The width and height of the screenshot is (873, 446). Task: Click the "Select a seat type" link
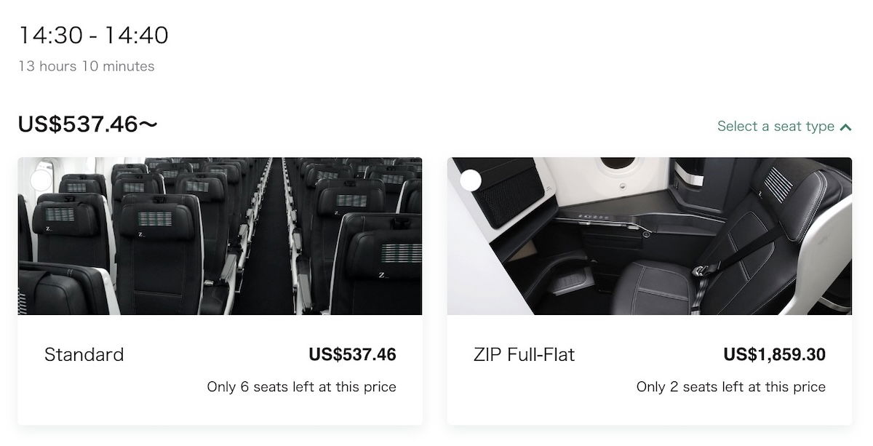pos(776,127)
